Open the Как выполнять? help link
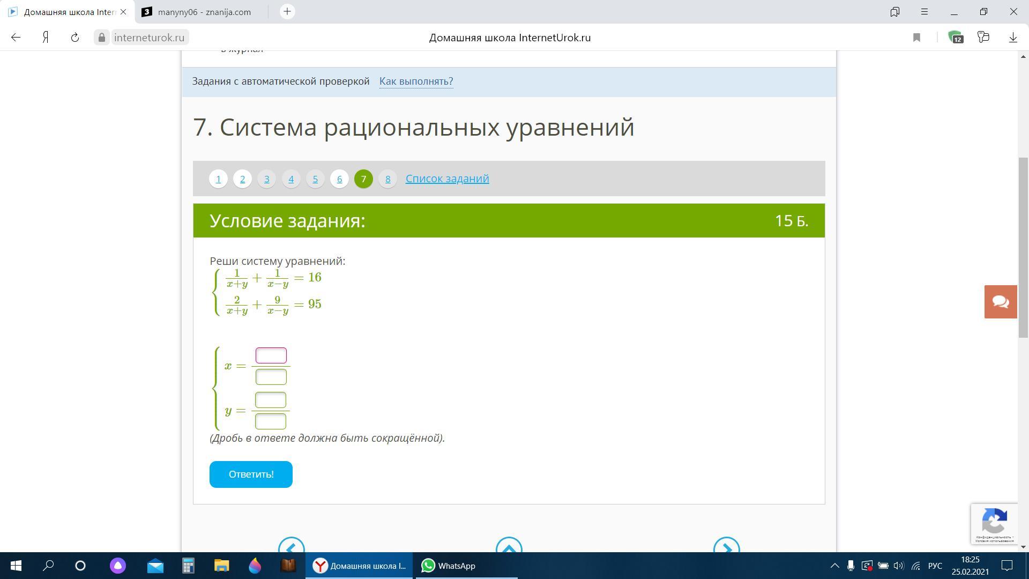 tap(416, 81)
